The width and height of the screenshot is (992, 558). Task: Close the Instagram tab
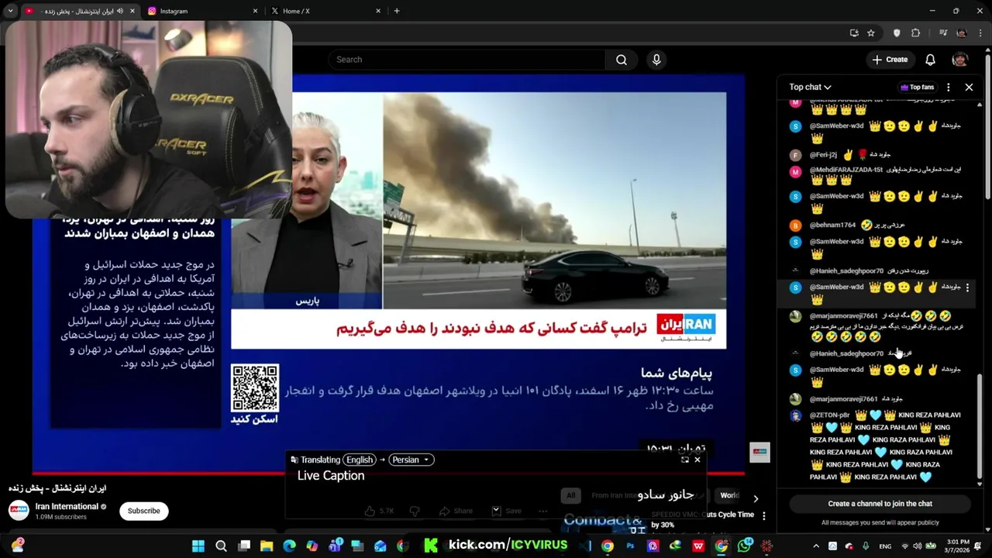point(256,11)
